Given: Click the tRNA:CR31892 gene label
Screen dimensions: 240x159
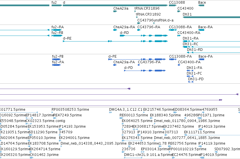Looking at the screenshot, I should (x=148, y=14).
